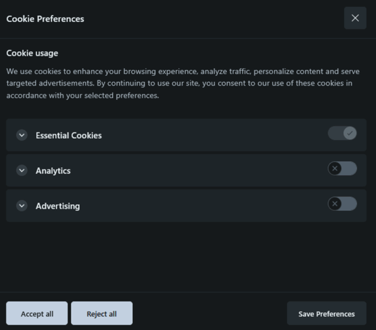The image size is (376, 330).
Task: Select the Advertising row label
Action: click(58, 206)
